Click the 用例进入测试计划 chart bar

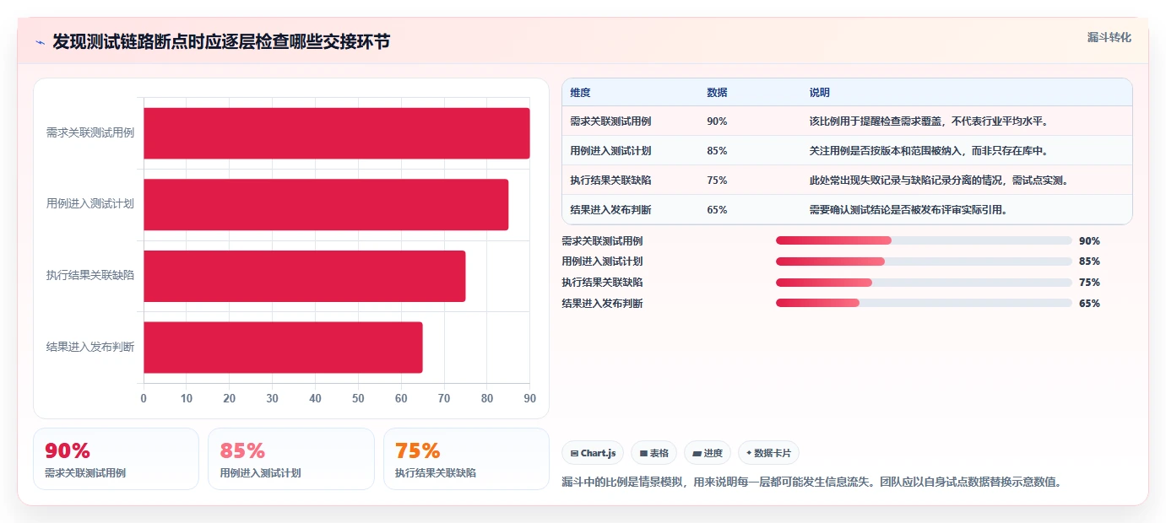click(x=326, y=204)
